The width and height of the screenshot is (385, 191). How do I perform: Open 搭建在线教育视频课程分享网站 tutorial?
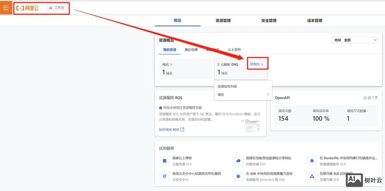click(269, 158)
